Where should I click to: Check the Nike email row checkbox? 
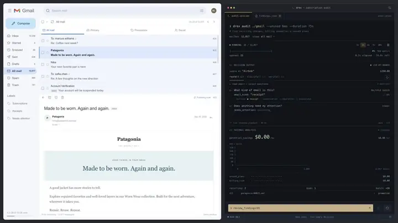click(43, 64)
